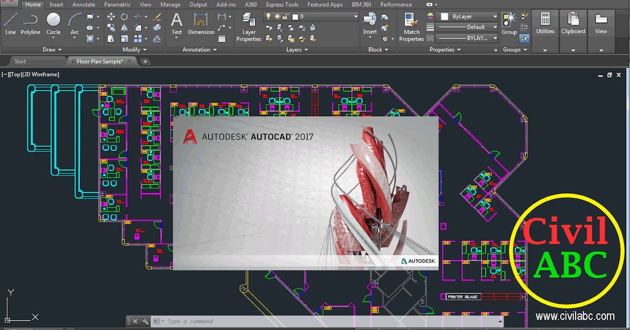This screenshot has width=630, height=330.
Task: Switch to the Manage tab
Action: (170, 5)
